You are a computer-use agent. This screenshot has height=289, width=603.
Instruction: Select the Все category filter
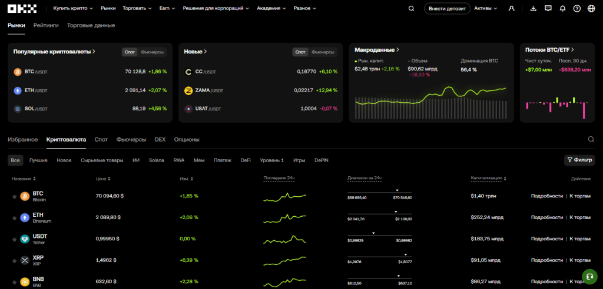click(15, 160)
